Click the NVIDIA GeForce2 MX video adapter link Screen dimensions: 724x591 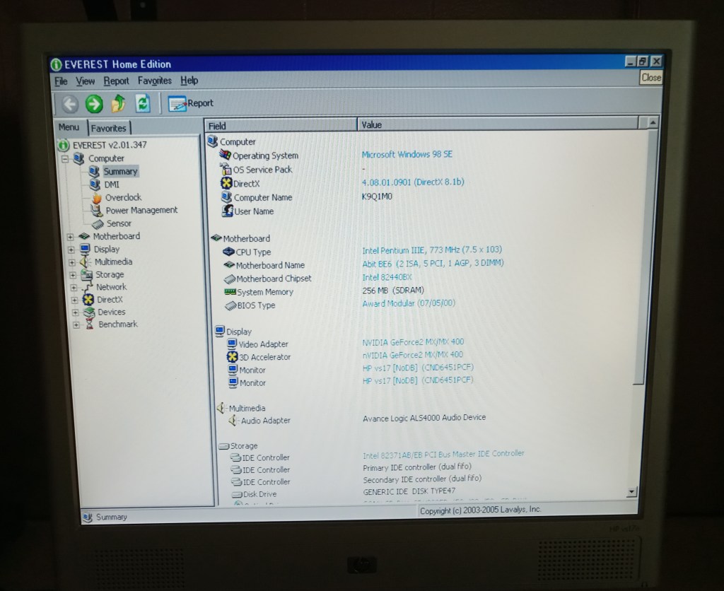click(413, 342)
